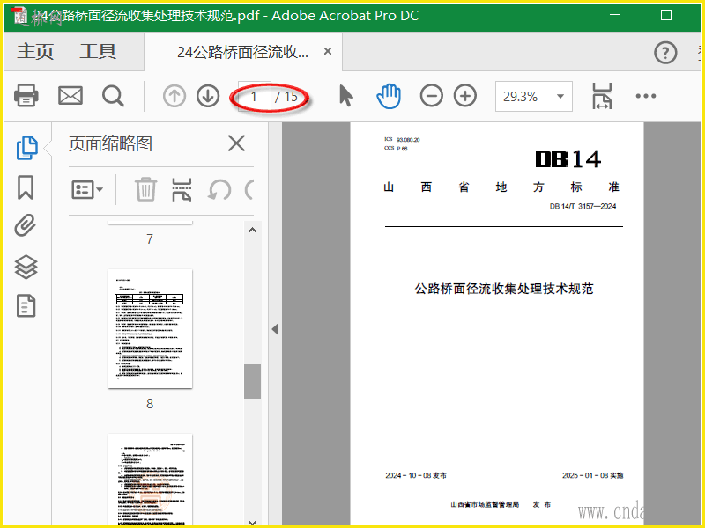Zoom out with minus button

pyautogui.click(x=431, y=96)
